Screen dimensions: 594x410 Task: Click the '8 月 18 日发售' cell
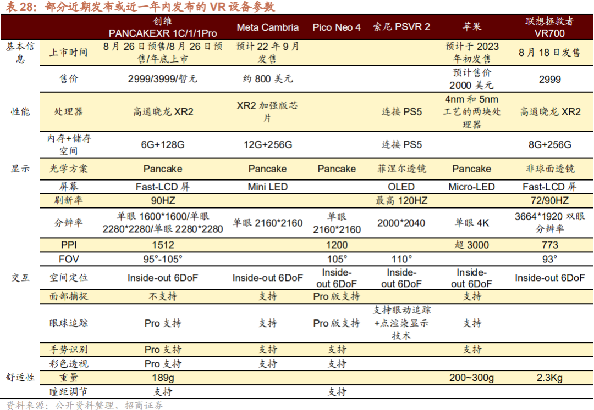549,53
